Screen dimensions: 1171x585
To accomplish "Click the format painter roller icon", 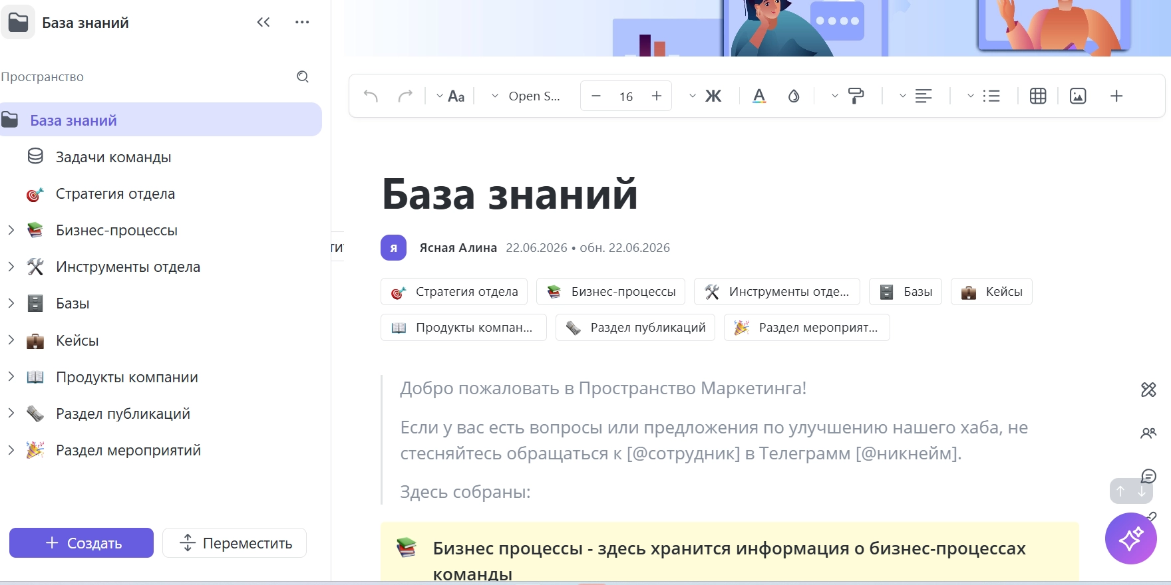I will click(856, 96).
